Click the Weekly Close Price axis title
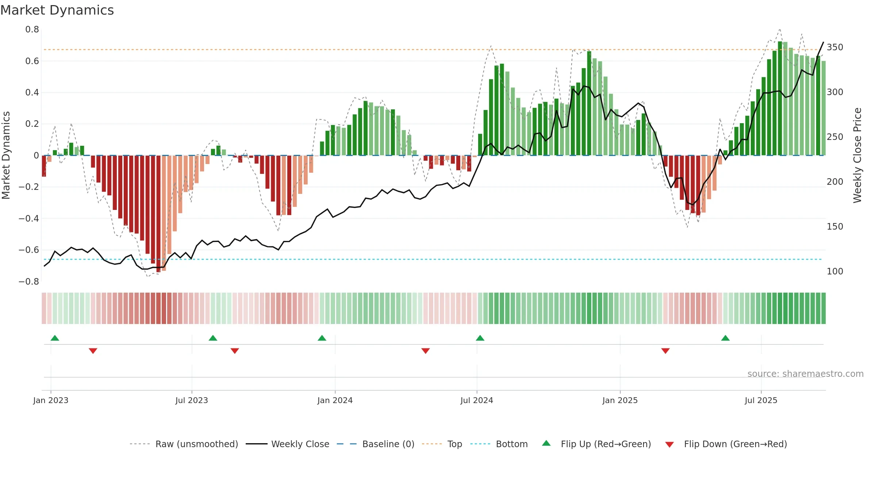Viewport: 876px width, 492px height. [857, 155]
